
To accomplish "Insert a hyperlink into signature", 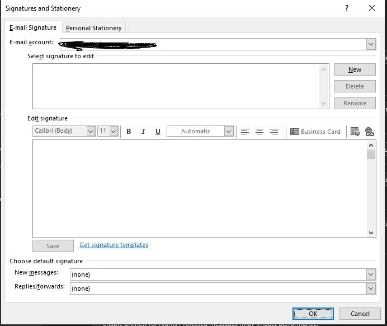I will (370, 132).
